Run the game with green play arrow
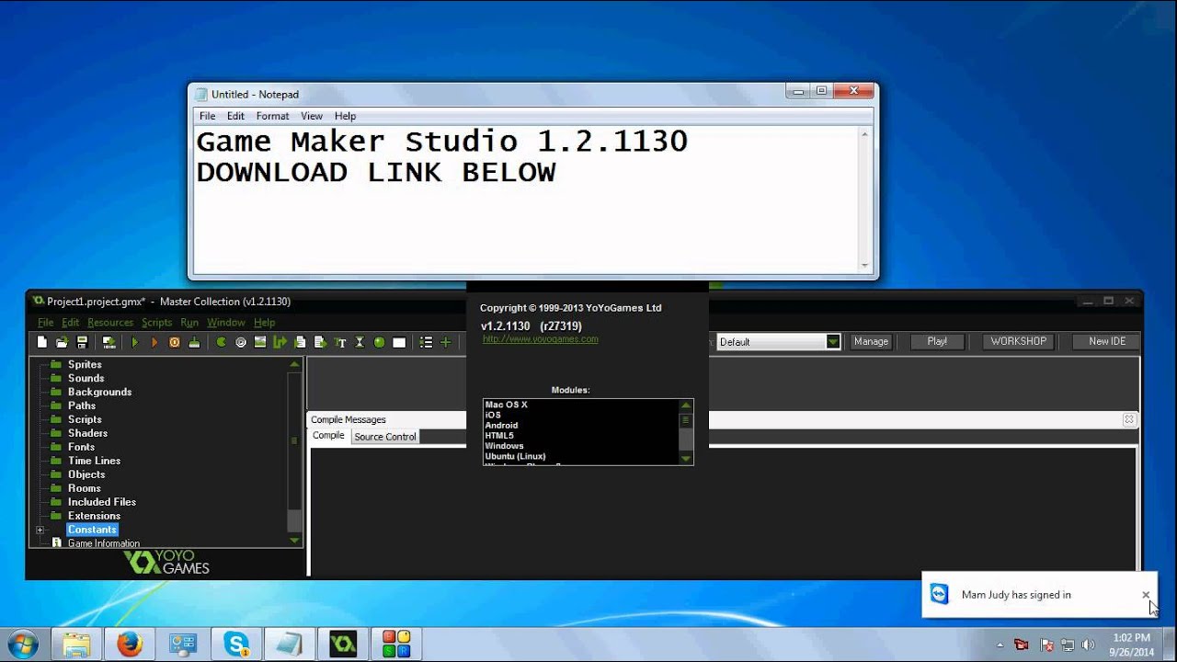This screenshot has width=1177, height=662. point(135,342)
